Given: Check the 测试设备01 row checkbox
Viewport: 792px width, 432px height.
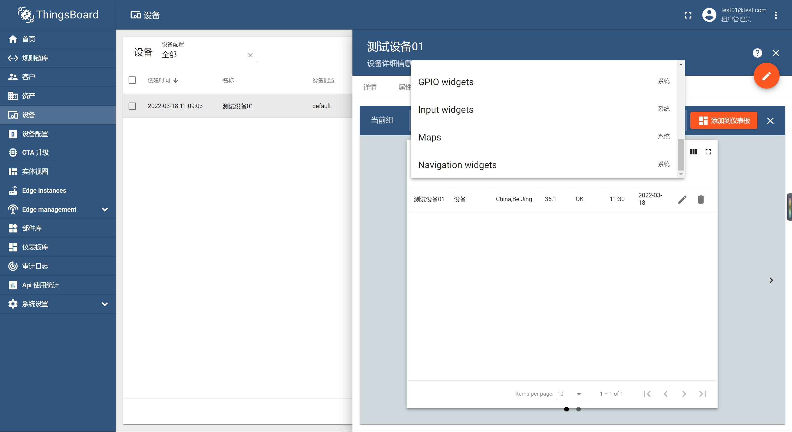Looking at the screenshot, I should click(x=132, y=106).
